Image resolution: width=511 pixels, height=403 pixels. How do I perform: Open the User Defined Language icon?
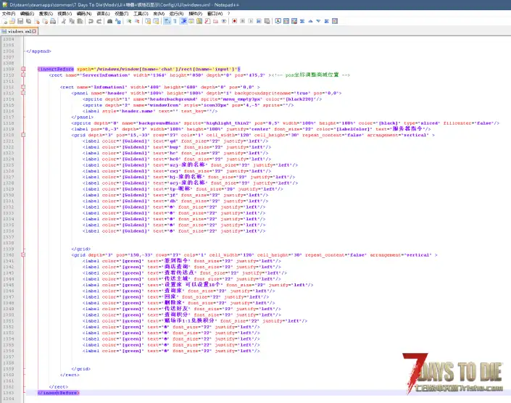[191, 21]
